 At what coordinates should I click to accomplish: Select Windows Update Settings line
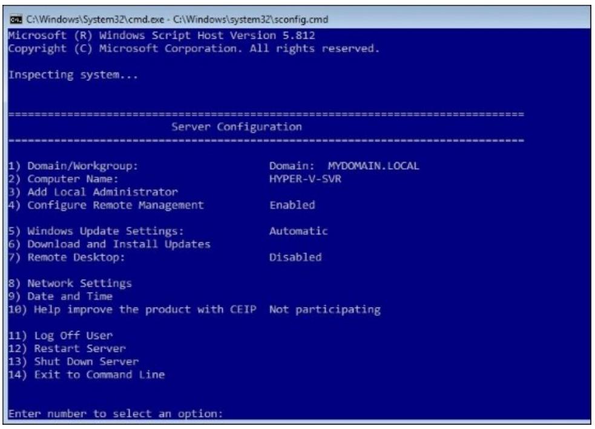pyautogui.click(x=96, y=231)
